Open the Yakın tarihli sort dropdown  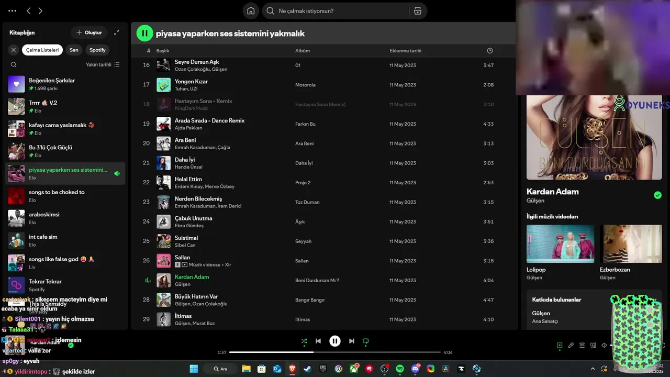[x=103, y=64]
